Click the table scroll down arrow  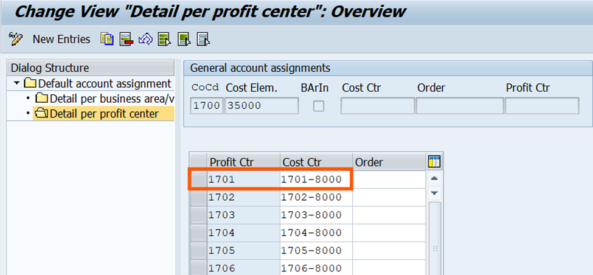tap(434, 193)
